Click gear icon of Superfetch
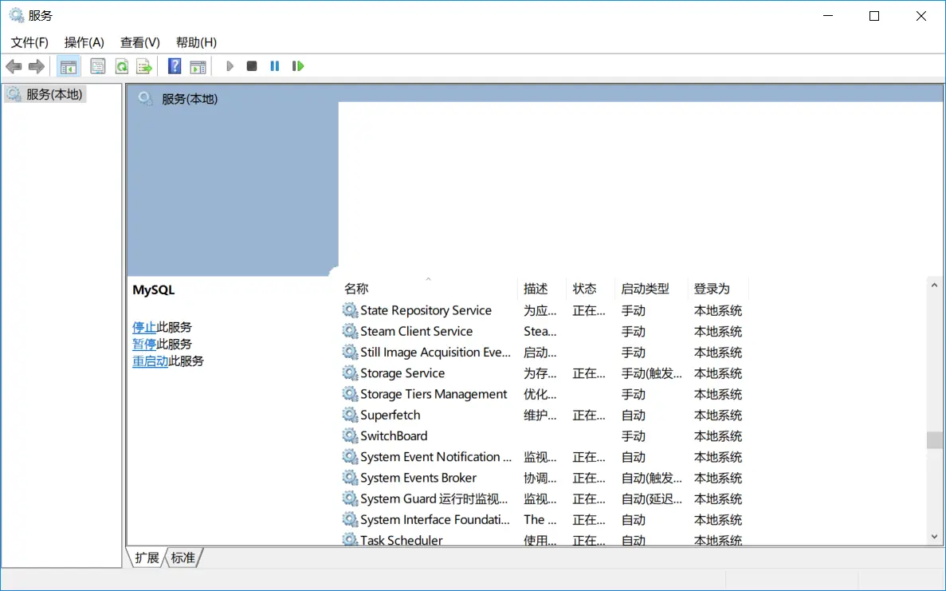 [x=350, y=415]
